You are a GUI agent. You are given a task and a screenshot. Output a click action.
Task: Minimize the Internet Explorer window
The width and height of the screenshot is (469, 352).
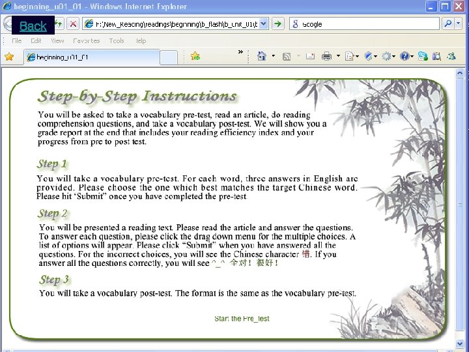(x=431, y=7)
